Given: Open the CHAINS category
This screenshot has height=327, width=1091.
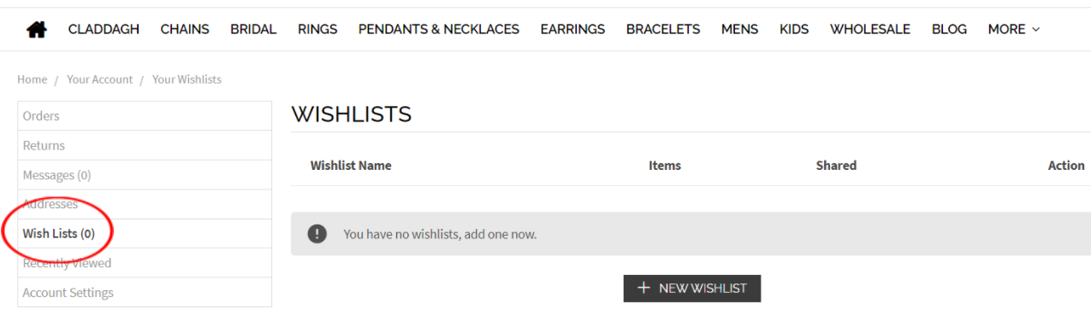Looking at the screenshot, I should 185,29.
